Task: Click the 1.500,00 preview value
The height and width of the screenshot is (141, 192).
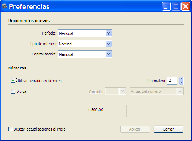Action: point(95,110)
